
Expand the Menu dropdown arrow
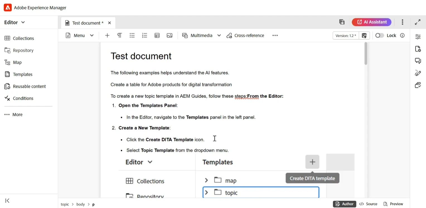(92, 35)
